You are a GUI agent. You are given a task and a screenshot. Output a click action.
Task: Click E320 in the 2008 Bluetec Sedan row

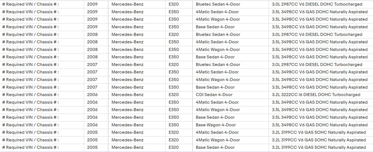(x=174, y=34)
